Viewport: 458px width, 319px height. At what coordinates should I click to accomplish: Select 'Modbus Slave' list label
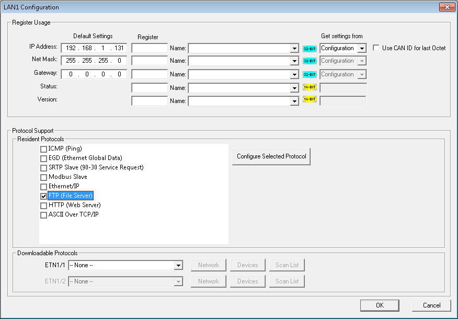(68, 177)
